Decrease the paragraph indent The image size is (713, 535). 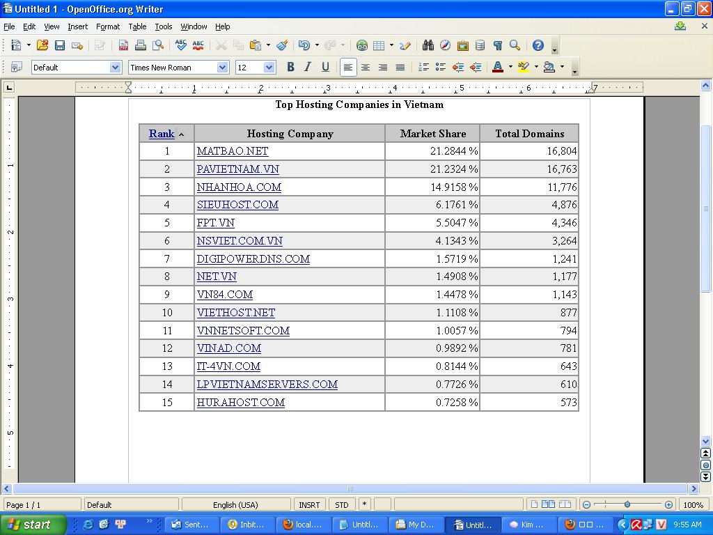point(458,68)
